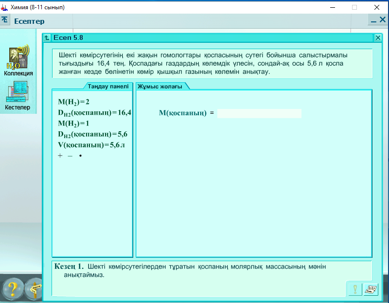389x303 pixels.
Task: Click the problem statement text
Action: (x=203, y=64)
